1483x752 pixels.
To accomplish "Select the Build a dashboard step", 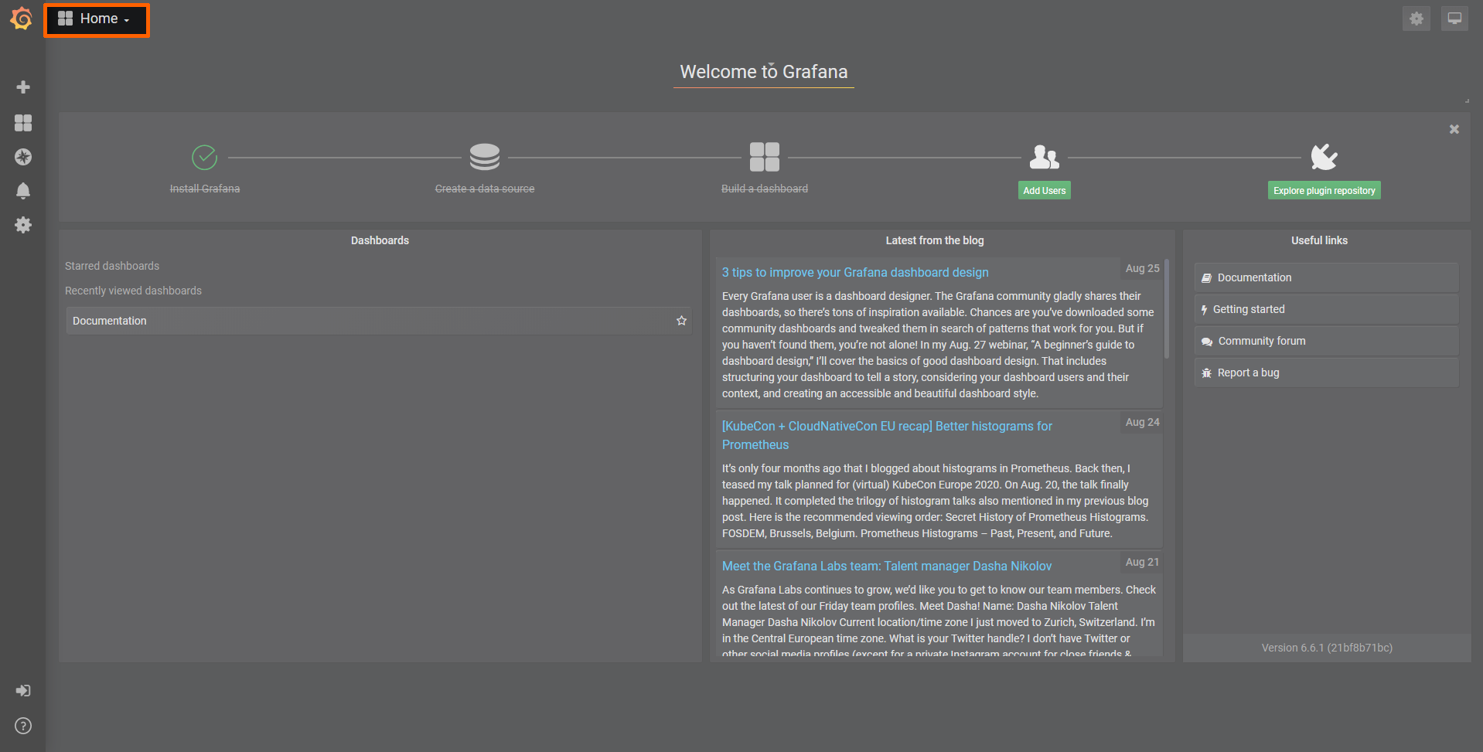I will (764, 166).
